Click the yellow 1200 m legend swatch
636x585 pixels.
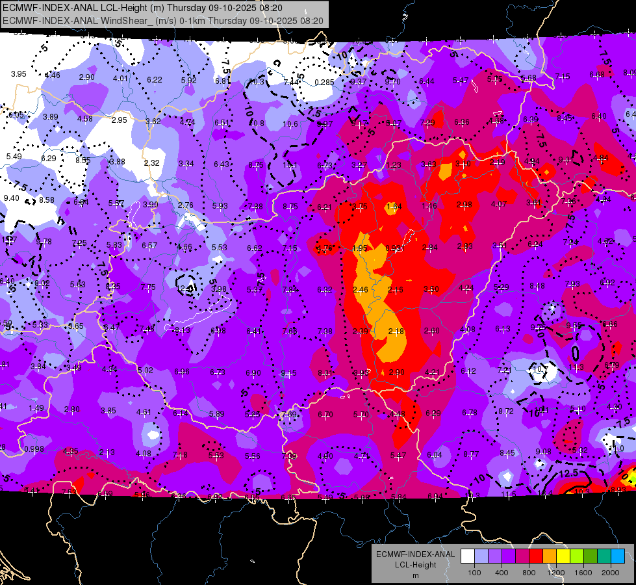(563, 556)
